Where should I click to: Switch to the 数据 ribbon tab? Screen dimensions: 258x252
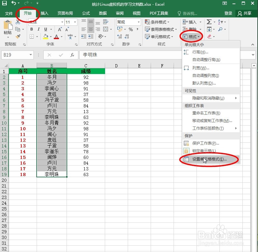pyautogui.click(x=102, y=13)
